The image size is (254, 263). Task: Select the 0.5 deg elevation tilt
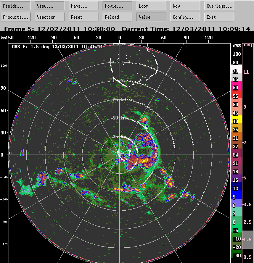(248, 257)
